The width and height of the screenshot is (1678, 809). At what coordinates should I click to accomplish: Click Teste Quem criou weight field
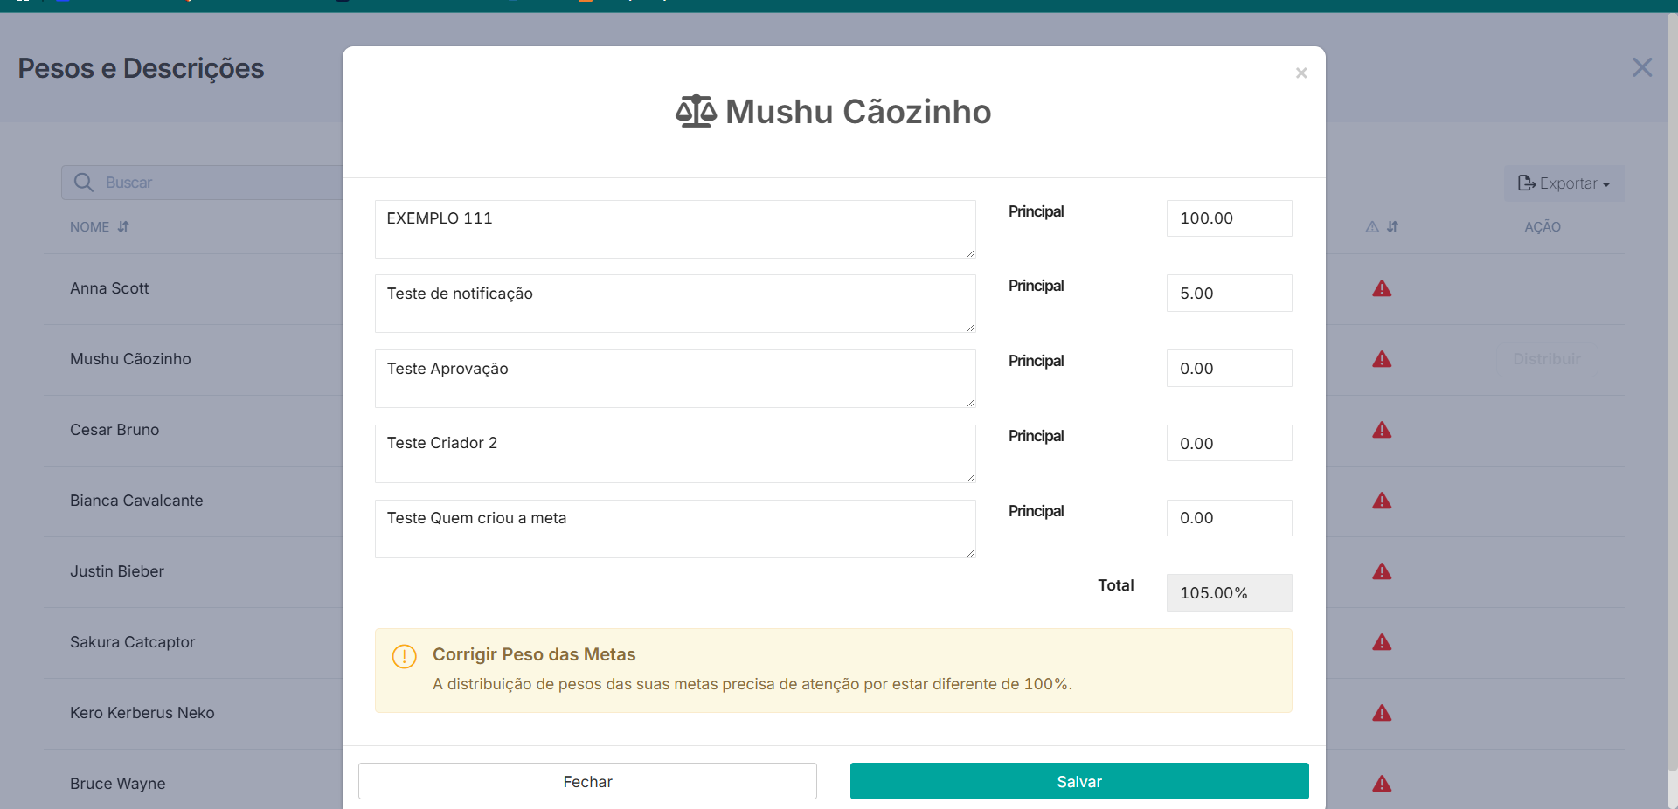click(x=1229, y=518)
